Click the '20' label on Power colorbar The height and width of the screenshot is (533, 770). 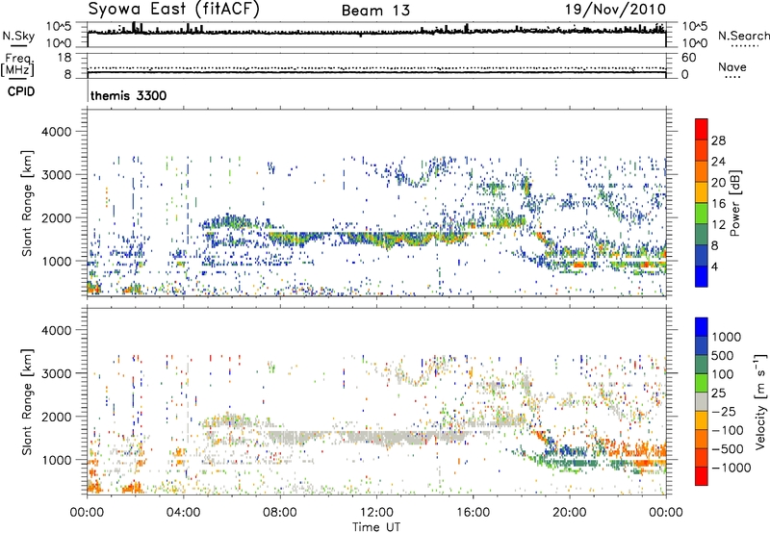pos(718,183)
